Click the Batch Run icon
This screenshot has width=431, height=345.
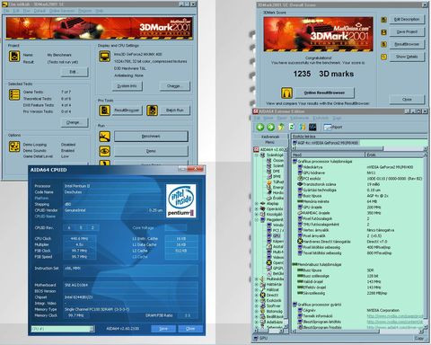[152, 111]
